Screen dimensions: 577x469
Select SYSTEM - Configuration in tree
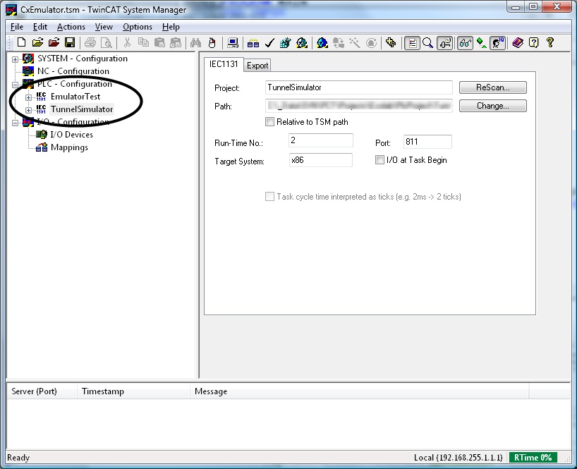pyautogui.click(x=83, y=59)
